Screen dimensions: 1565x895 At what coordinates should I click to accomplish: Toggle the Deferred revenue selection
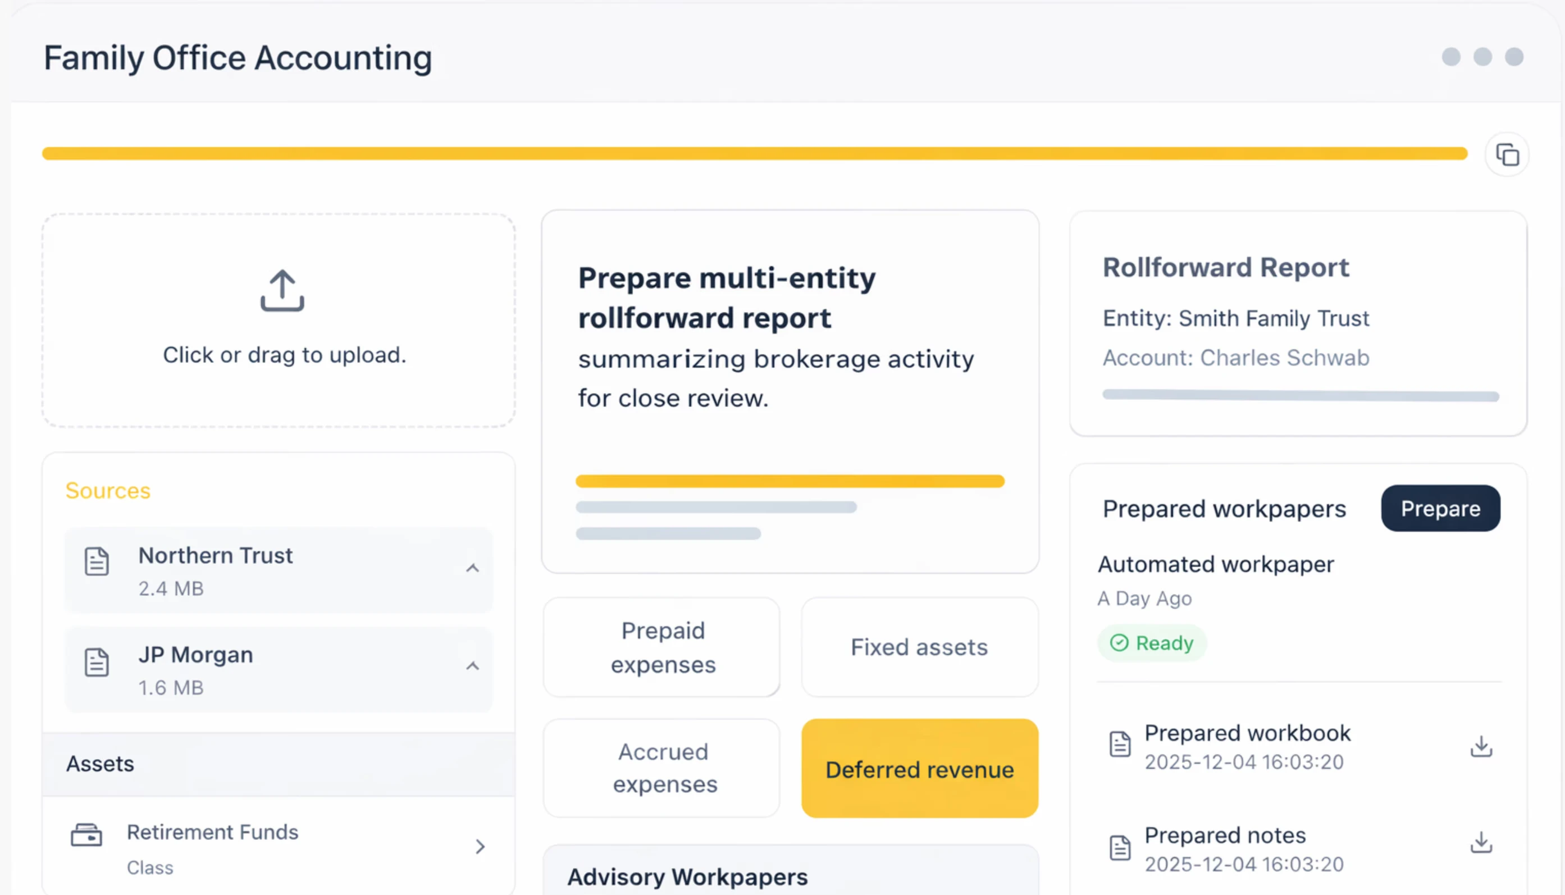[x=919, y=768]
